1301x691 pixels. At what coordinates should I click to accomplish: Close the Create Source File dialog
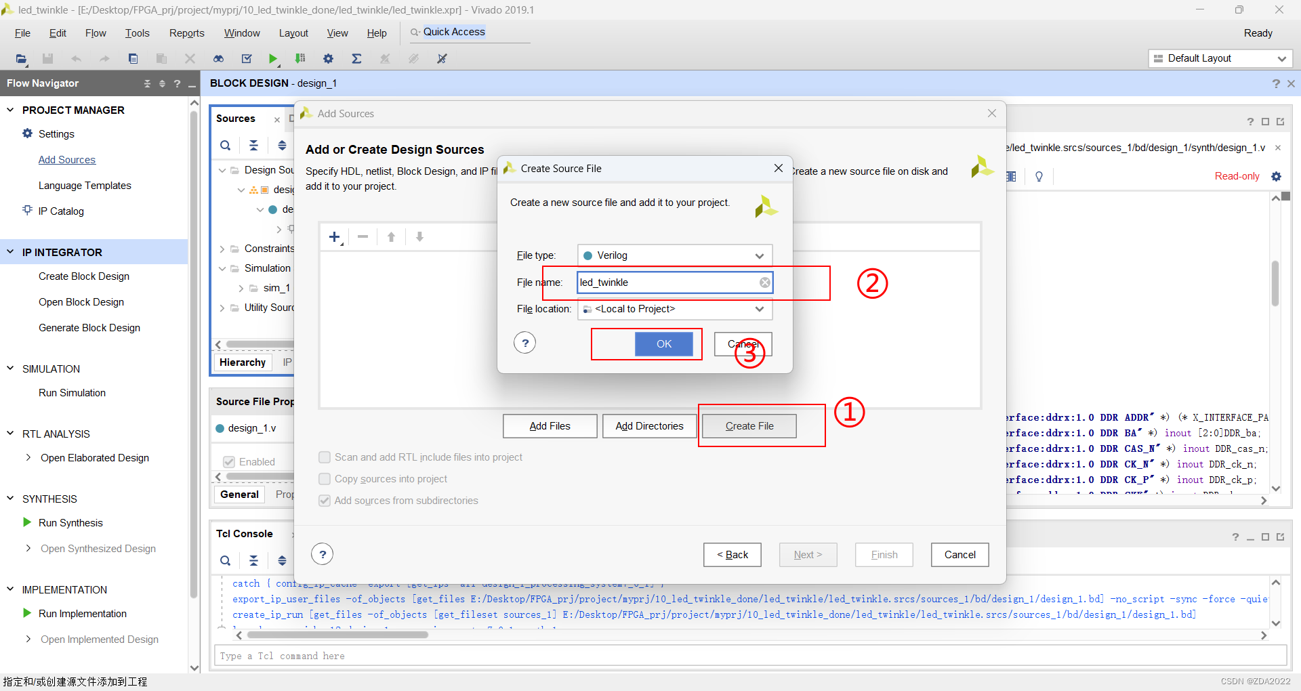(779, 168)
